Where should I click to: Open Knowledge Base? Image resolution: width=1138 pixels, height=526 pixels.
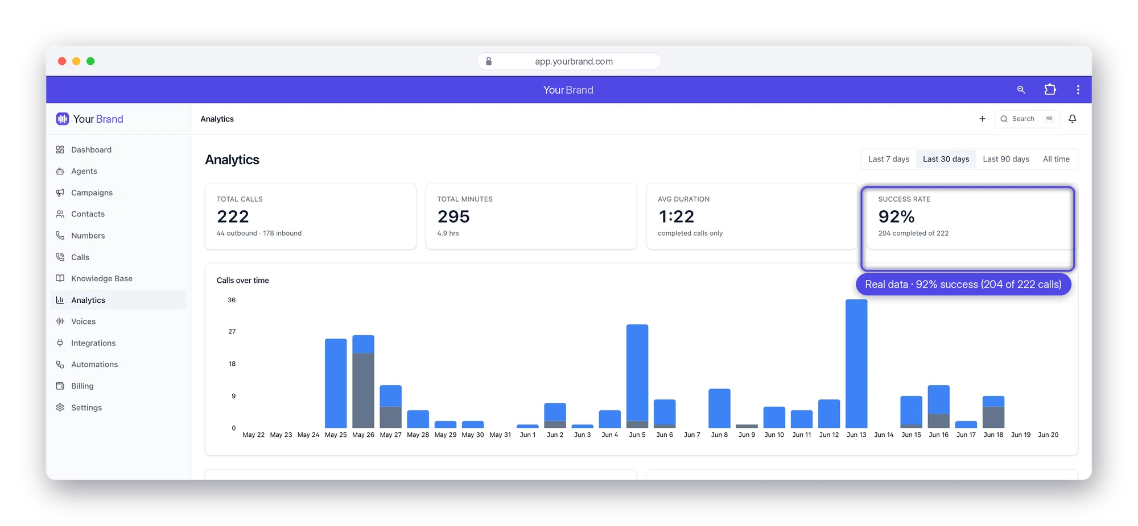(x=119, y=278)
